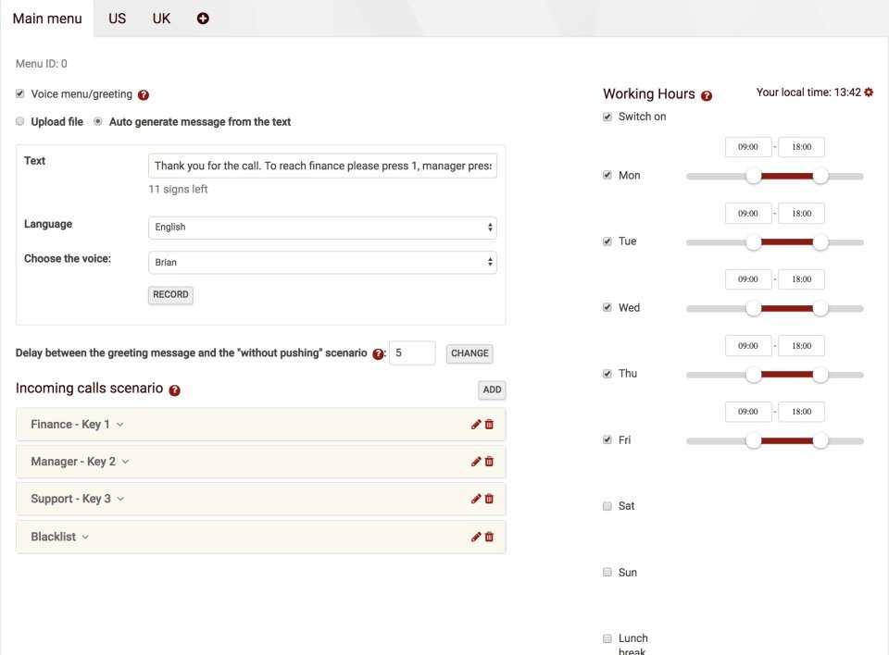The image size is (889, 655).
Task: Add a new menu with the plus icon
Action: pos(203,18)
